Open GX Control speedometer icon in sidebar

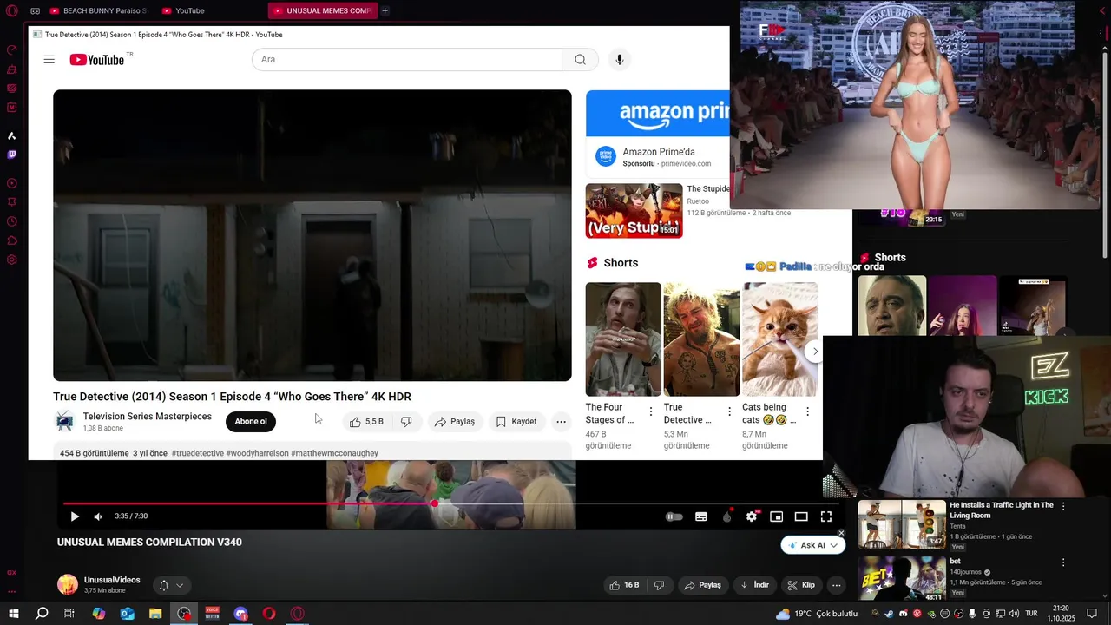12,50
